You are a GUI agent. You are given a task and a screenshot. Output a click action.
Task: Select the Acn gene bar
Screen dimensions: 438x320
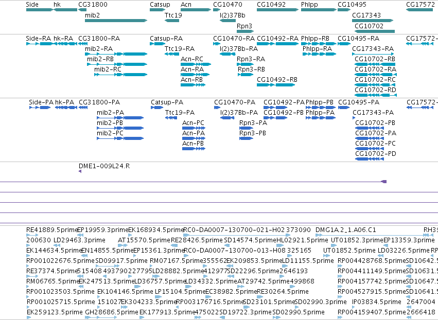tap(196, 10)
